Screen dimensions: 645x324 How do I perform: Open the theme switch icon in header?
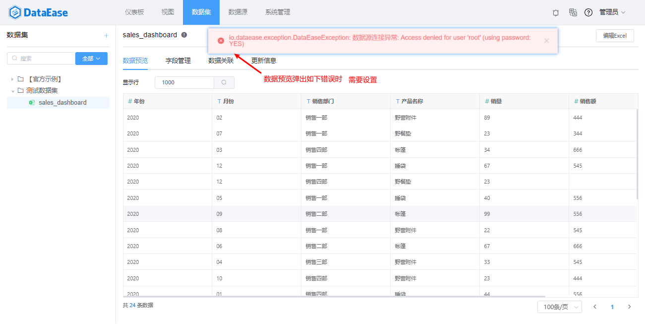(x=556, y=12)
